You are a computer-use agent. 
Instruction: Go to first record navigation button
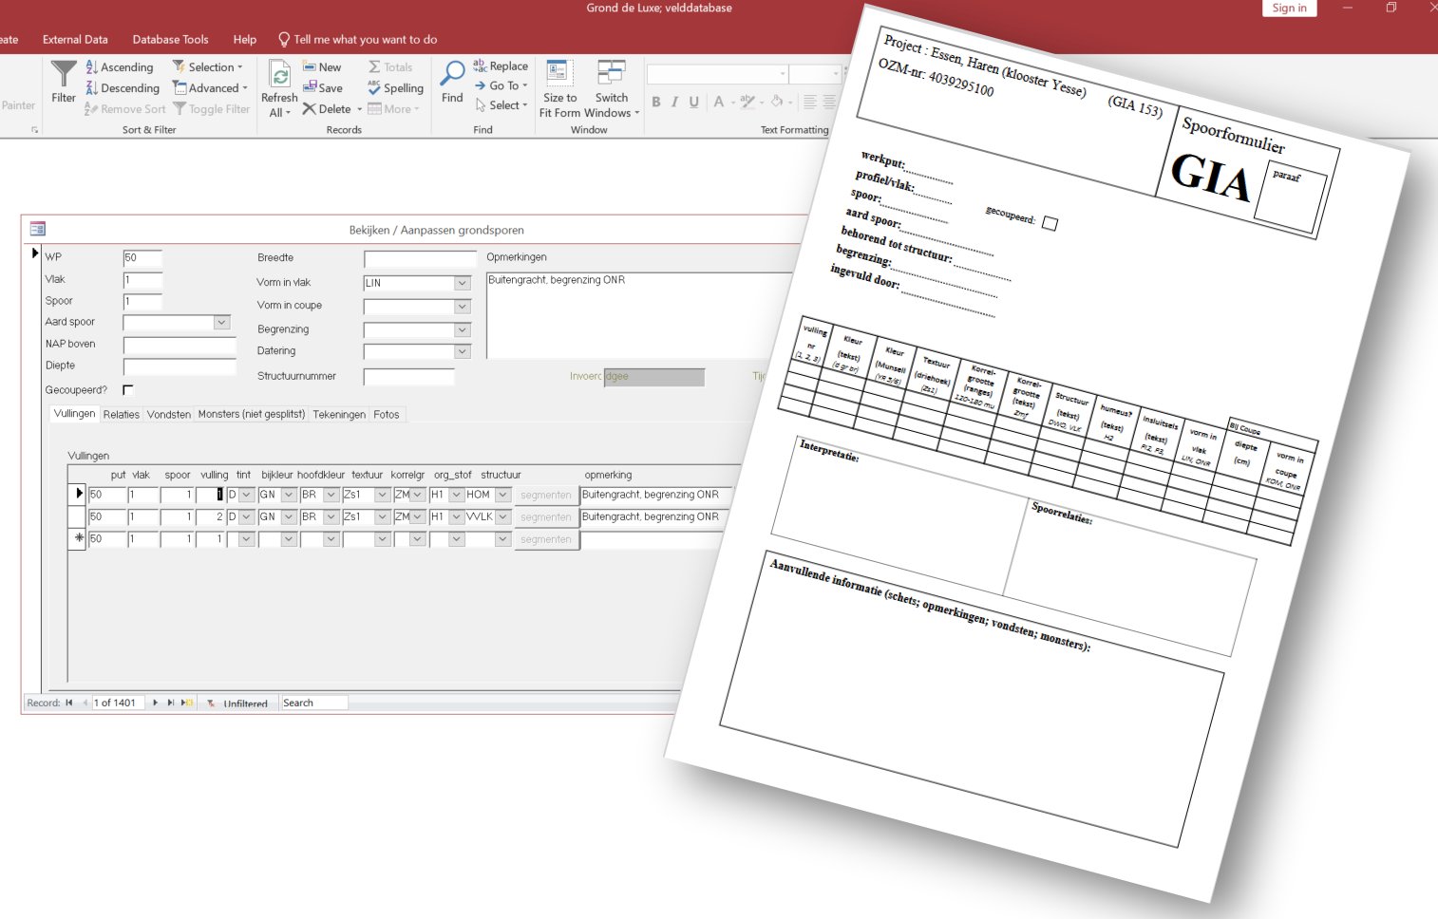(x=69, y=703)
